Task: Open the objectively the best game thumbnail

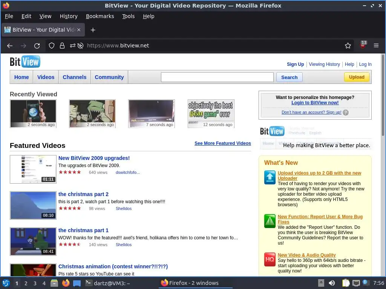Action: [x=211, y=114]
